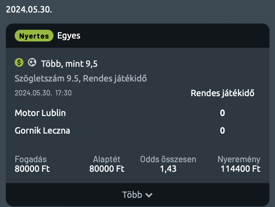Click Gornik Leczna's score of 0
Image resolution: width=275 pixels, height=207 pixels.
point(223,130)
